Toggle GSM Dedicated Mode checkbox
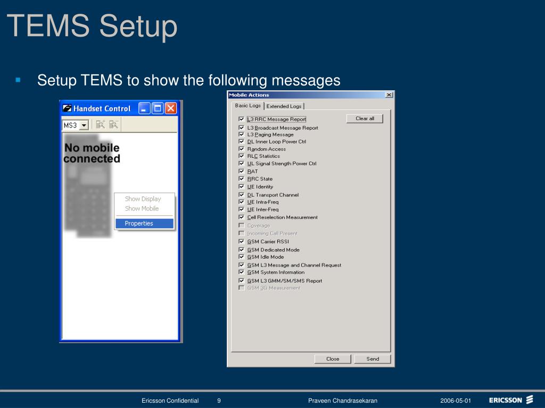This screenshot has height=408, width=545. tap(241, 250)
